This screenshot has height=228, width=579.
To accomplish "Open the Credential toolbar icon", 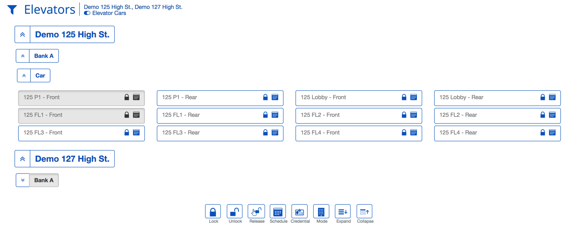I will (x=300, y=212).
